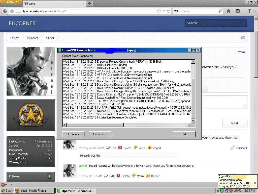Viewport: 258px width, 194px height.
Task: Open URL history dropdown arrow
Action: pyautogui.click(x=164, y=11)
